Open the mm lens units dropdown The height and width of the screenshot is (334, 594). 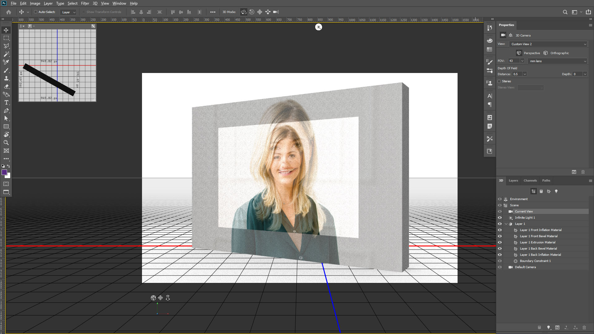(x=557, y=61)
